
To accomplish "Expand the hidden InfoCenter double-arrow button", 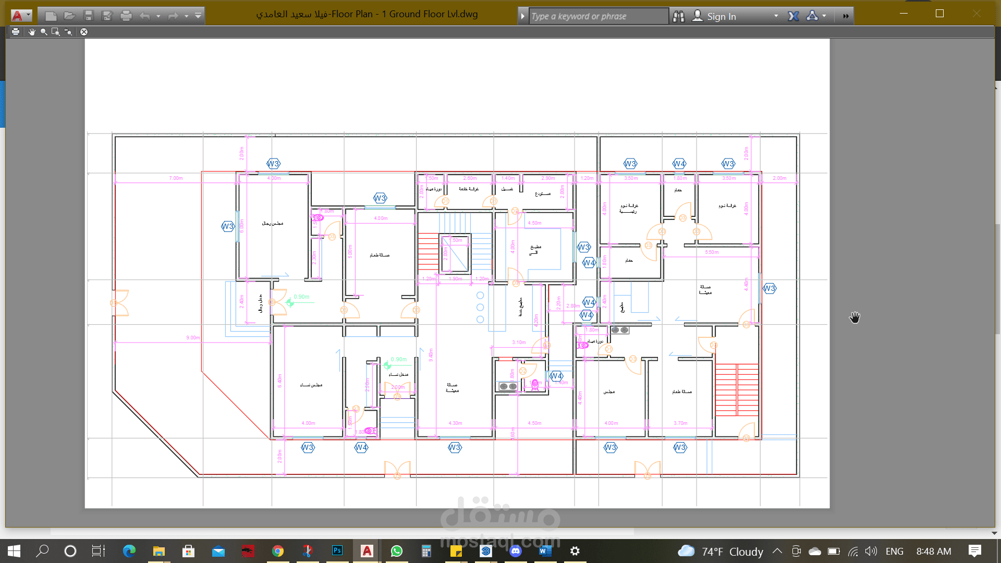I will point(846,16).
